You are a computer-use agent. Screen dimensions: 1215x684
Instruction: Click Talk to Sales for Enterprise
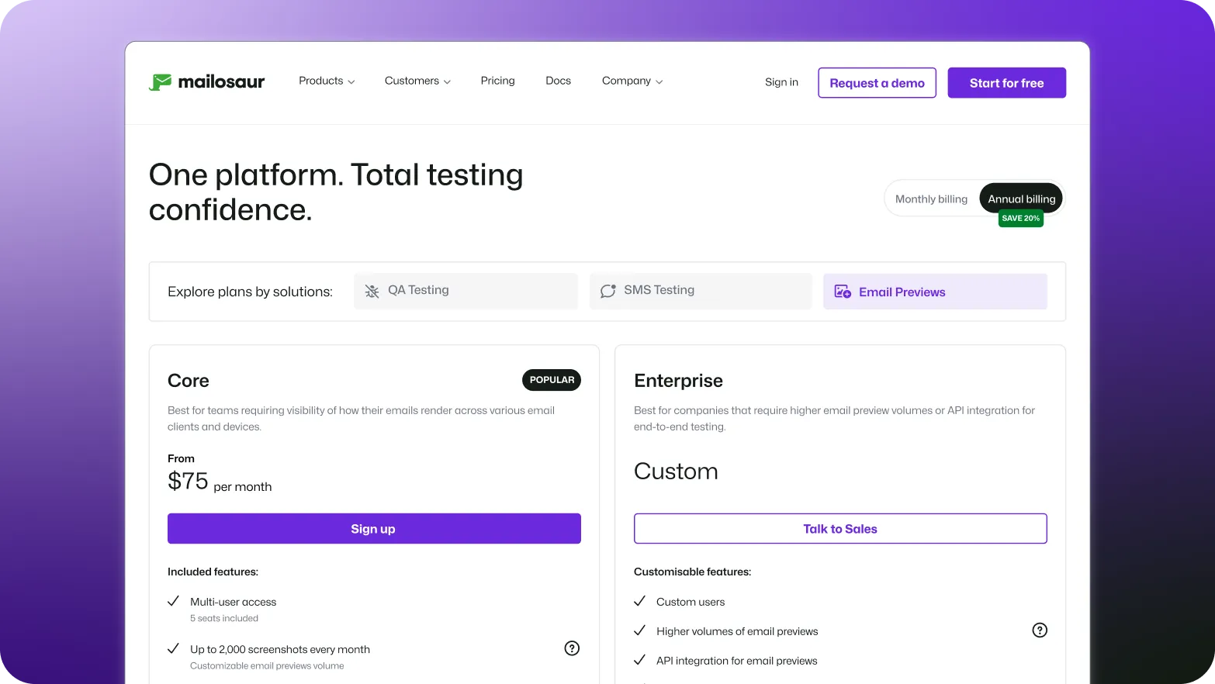[x=840, y=529]
